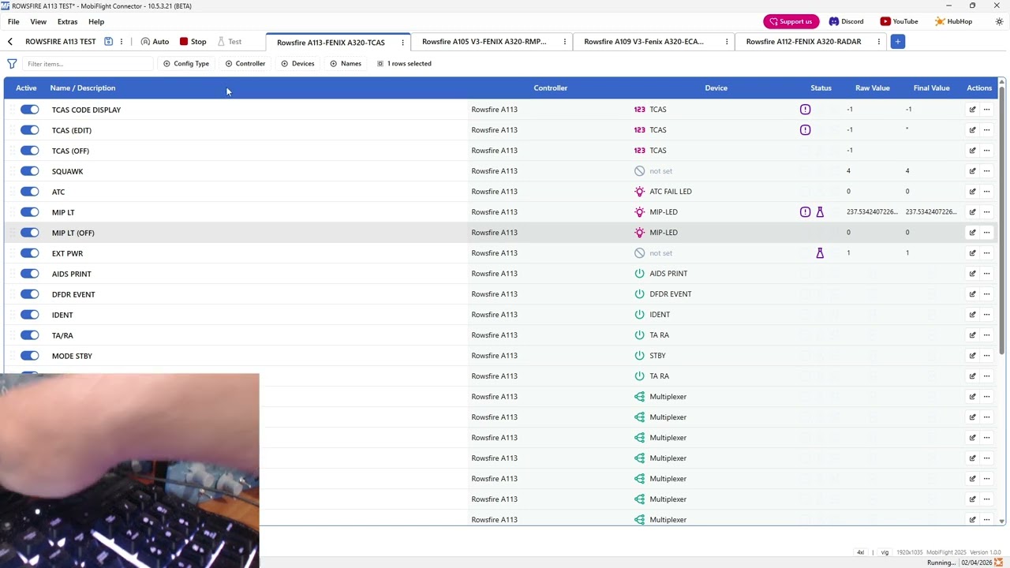Screen dimensions: 1010x568
Task: Disable the SQUAWK config row
Action: (x=30, y=171)
